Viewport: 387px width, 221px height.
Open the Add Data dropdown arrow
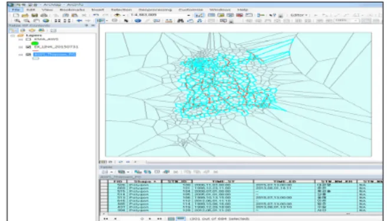tap(124, 15)
